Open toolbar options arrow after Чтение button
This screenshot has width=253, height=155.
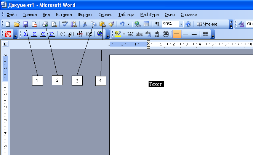point(231,24)
